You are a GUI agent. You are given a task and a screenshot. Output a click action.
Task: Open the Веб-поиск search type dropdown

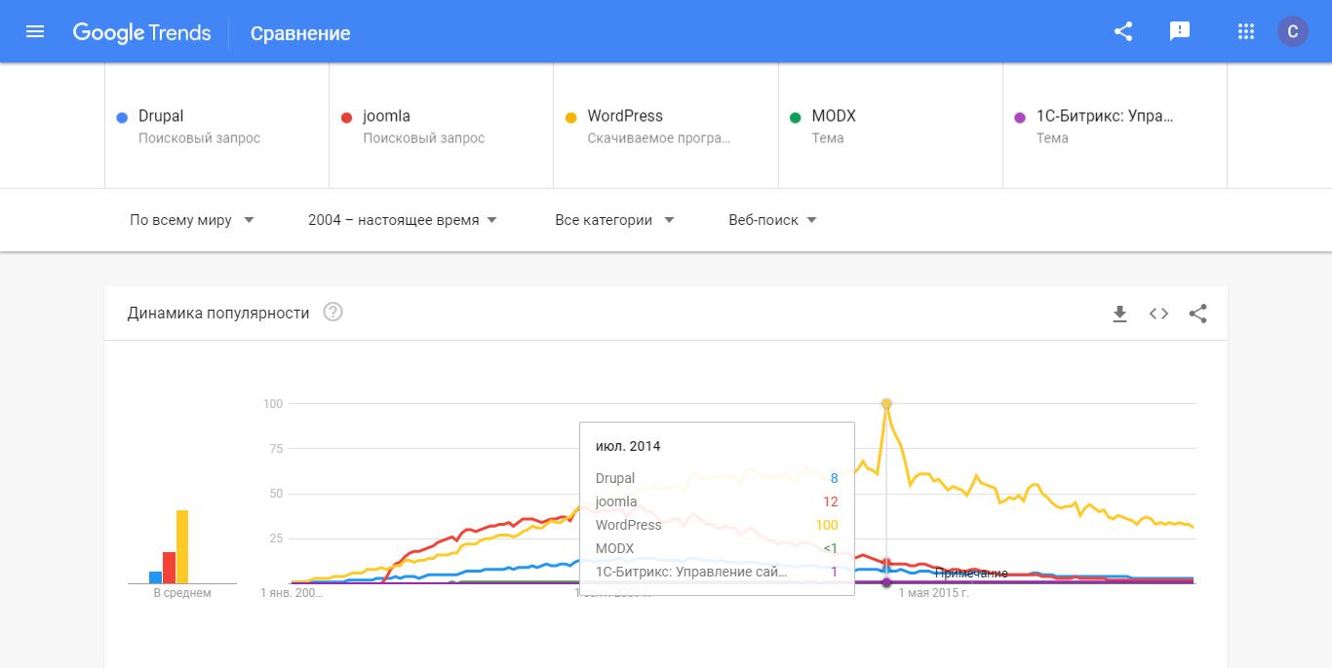pos(772,220)
